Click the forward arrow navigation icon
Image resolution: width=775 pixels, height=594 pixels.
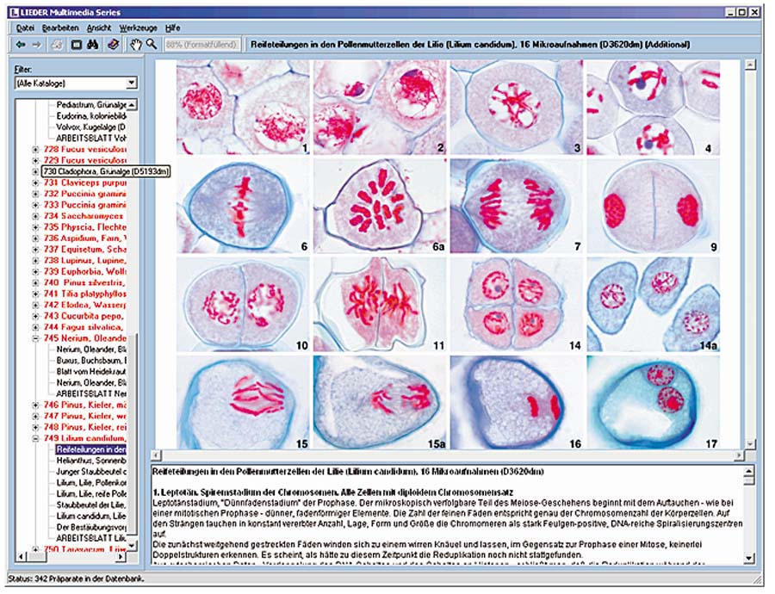[36, 44]
